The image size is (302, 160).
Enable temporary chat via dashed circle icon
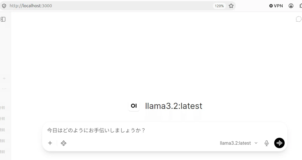point(299,19)
